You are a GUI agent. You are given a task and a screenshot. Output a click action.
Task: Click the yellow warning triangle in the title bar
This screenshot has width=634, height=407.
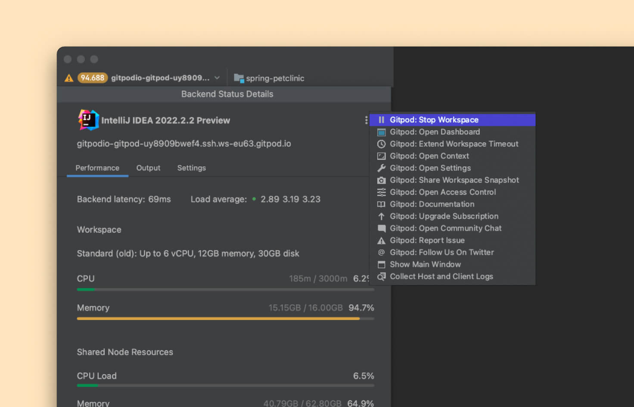point(69,78)
